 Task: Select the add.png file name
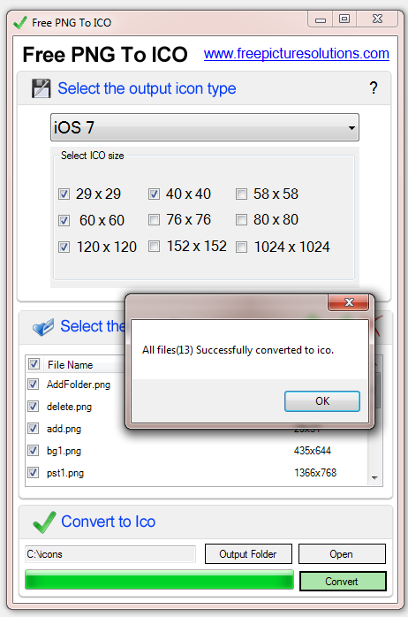[64, 429]
